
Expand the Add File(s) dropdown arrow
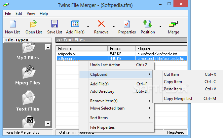click(x=88, y=26)
